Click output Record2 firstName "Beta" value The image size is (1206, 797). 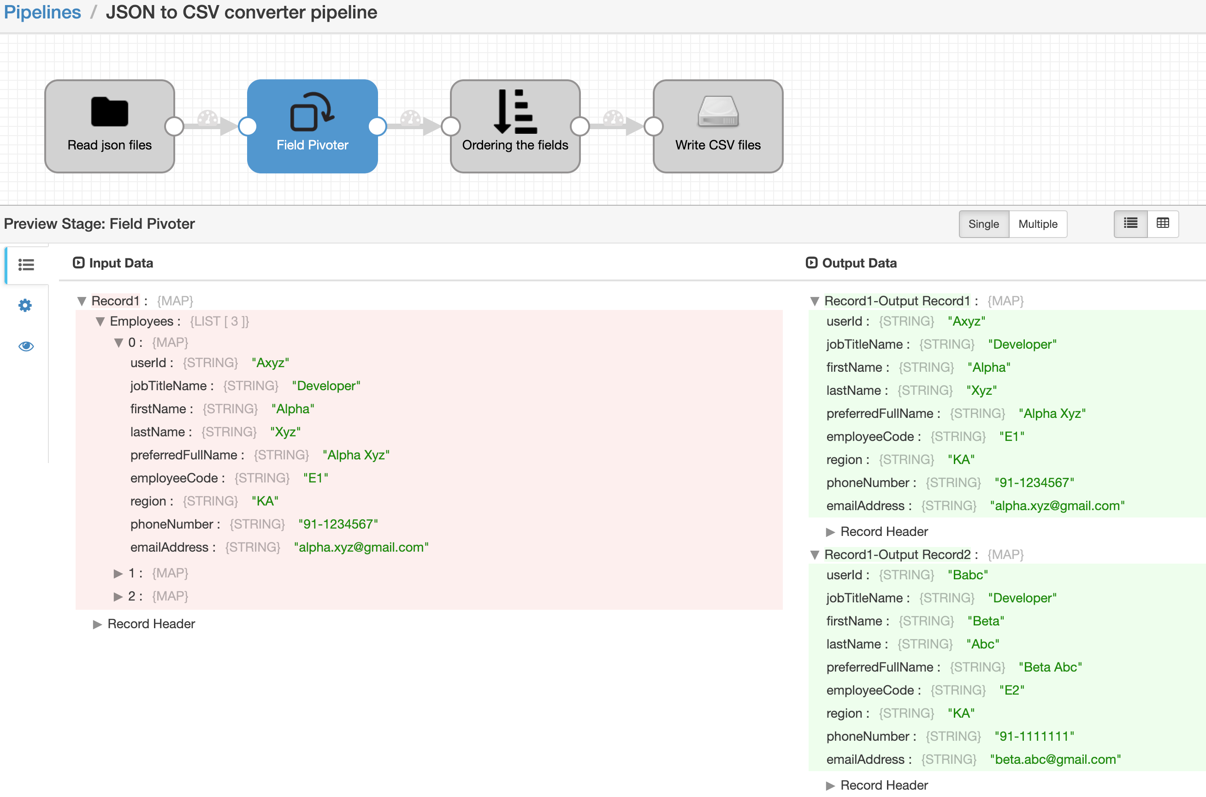click(x=986, y=621)
